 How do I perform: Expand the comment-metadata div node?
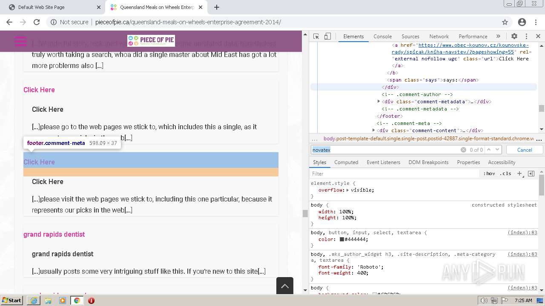point(379,102)
